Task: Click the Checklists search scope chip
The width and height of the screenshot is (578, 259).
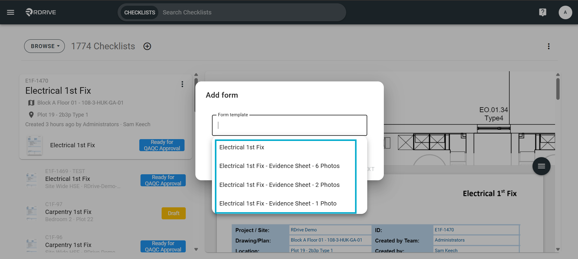Action: point(140,12)
